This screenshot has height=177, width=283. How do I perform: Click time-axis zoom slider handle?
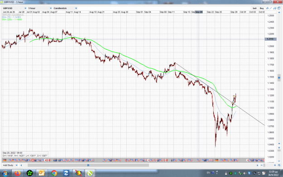tap(264, 165)
